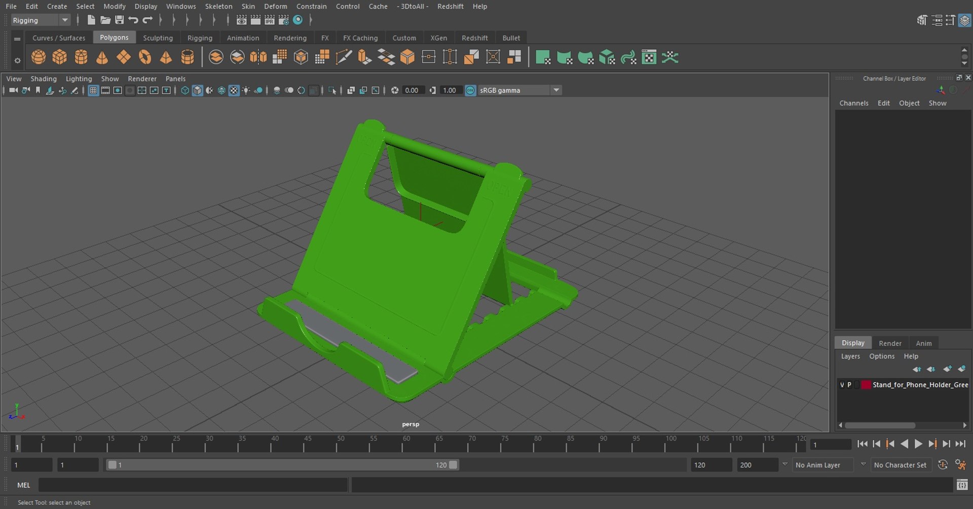
Task: Open the red color swatch of the layer
Action: [x=866, y=385]
